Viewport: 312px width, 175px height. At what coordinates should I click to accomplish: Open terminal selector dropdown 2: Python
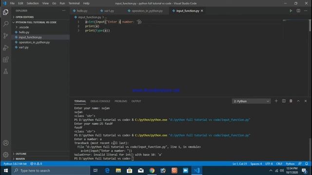click(251, 101)
